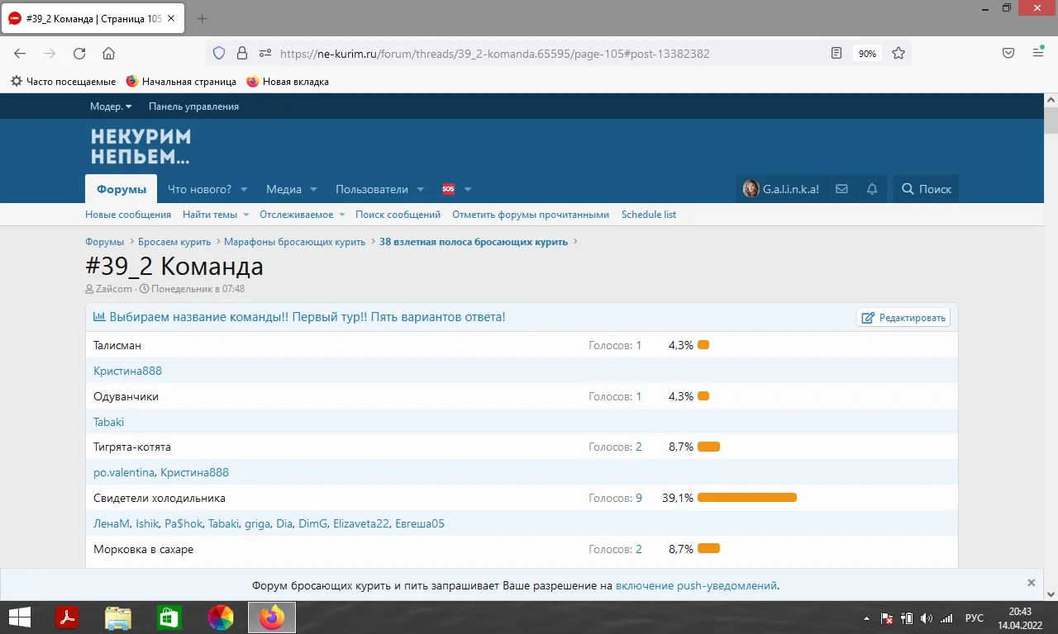Open the battery status tray icon
This screenshot has height=634, width=1058.
(907, 618)
